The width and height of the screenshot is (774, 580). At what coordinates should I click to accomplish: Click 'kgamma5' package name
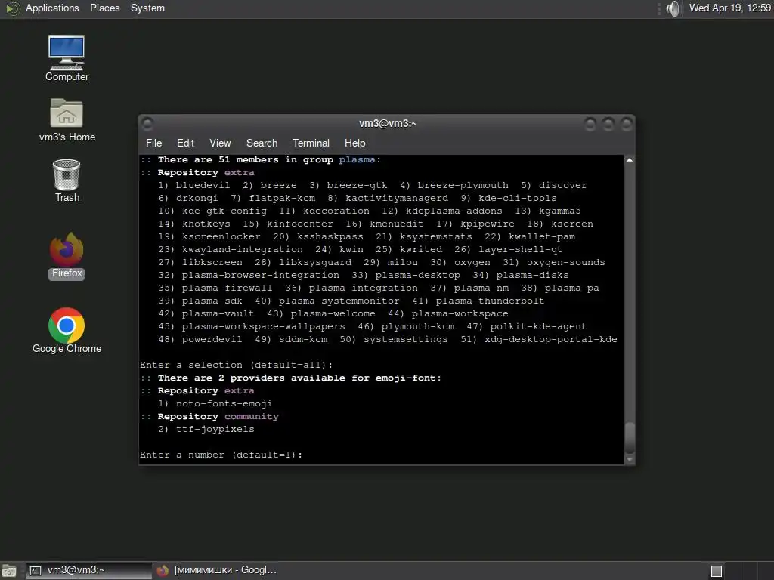[x=560, y=211]
